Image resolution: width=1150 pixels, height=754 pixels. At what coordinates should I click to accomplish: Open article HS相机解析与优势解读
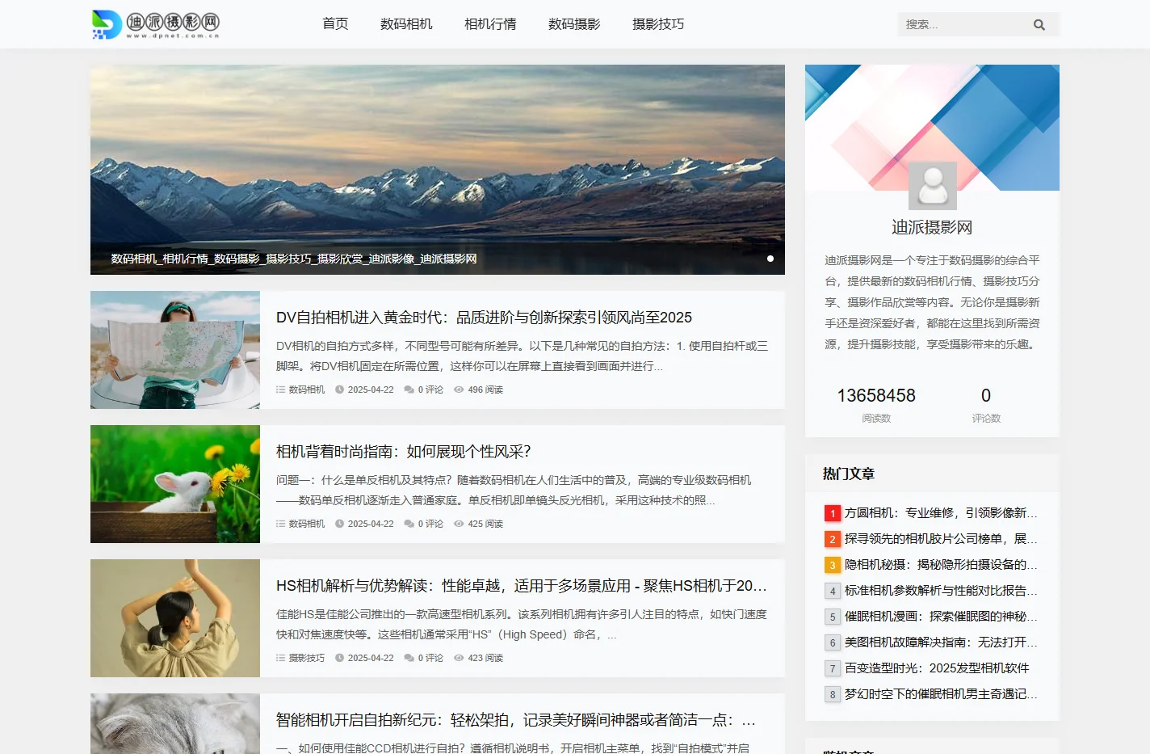(x=522, y=586)
